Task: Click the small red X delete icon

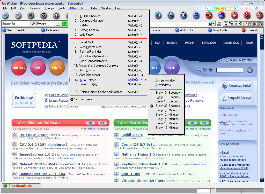Action: [231, 24]
